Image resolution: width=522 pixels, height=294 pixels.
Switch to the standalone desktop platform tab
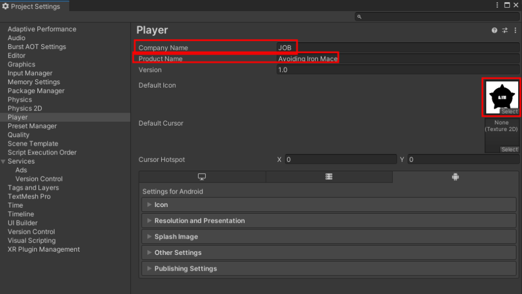click(x=202, y=177)
